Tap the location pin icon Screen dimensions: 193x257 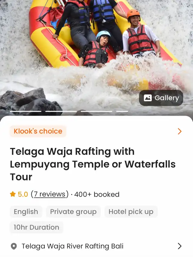tap(14, 246)
